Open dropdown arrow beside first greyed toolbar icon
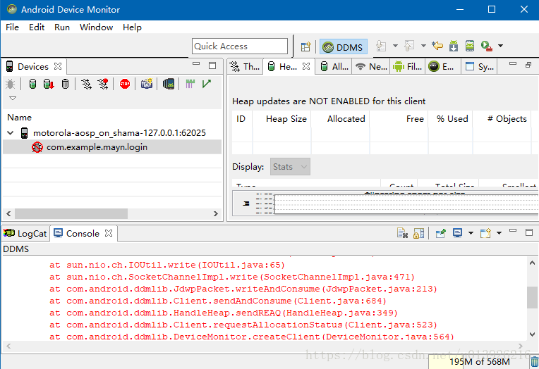This screenshot has width=539, height=369. [395, 46]
